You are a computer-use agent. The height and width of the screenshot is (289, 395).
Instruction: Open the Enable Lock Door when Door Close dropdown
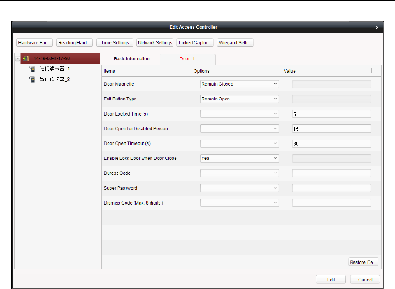275,158
